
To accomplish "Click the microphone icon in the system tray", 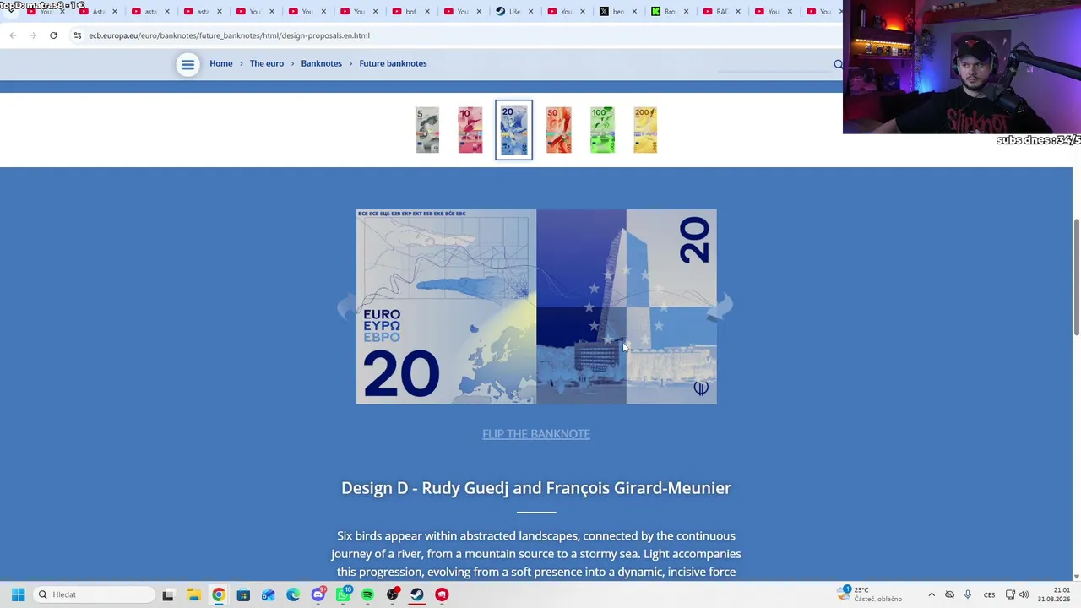I will [967, 594].
